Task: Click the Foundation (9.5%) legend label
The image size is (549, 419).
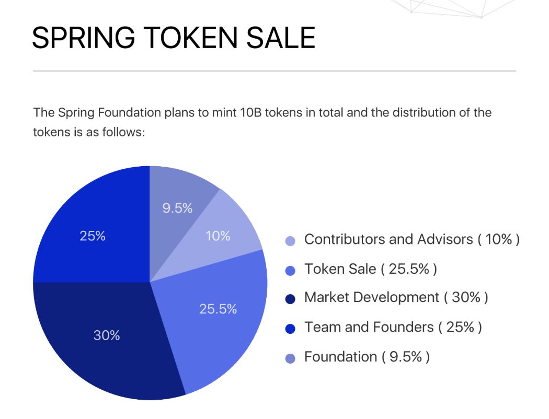Action: pyautogui.click(x=367, y=357)
